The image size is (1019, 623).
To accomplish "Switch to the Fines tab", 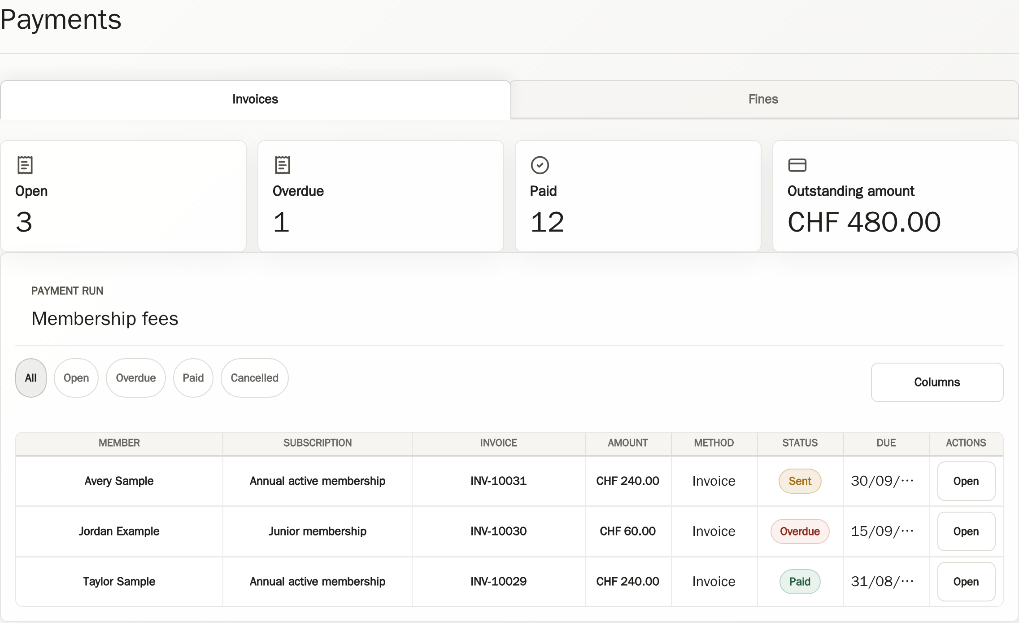I will (x=763, y=99).
